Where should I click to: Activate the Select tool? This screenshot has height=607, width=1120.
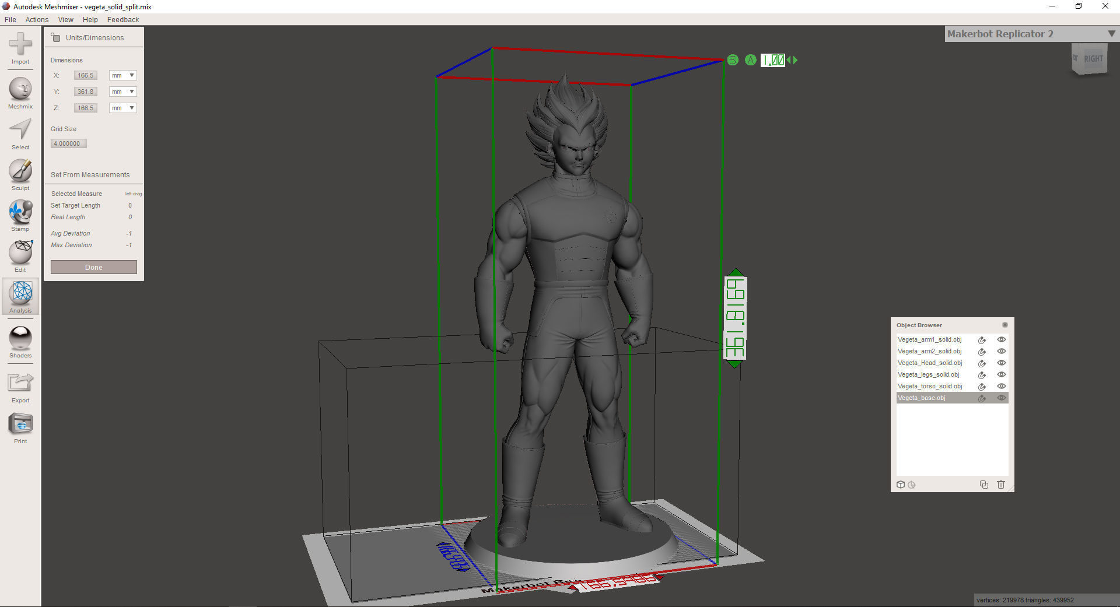[x=20, y=134]
